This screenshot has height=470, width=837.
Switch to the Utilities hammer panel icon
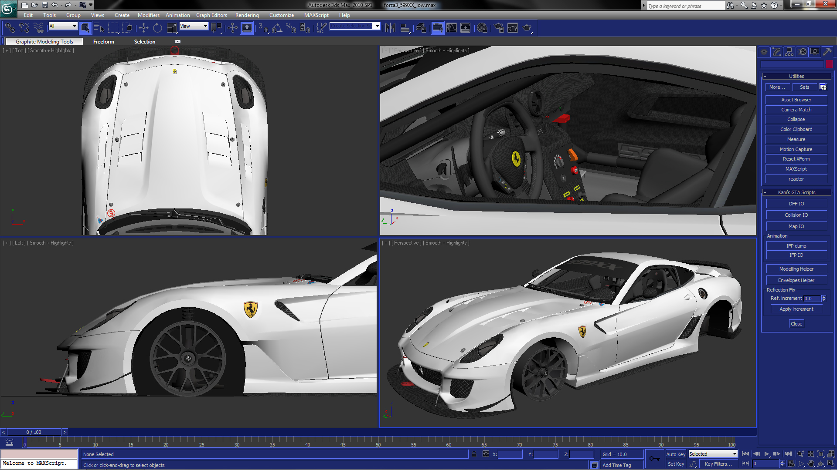[x=827, y=52]
